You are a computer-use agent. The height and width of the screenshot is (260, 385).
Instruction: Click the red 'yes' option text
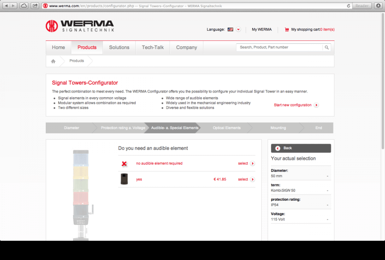click(x=139, y=180)
